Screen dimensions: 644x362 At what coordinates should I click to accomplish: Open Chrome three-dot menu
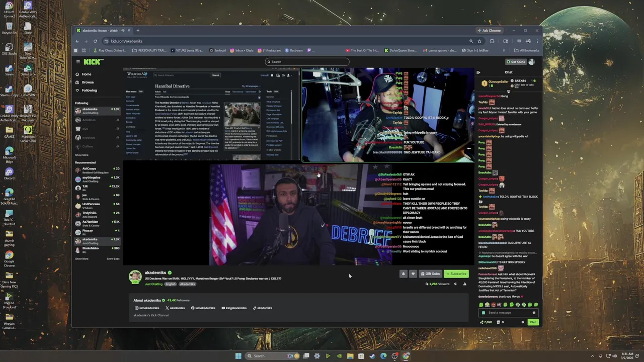tap(537, 41)
